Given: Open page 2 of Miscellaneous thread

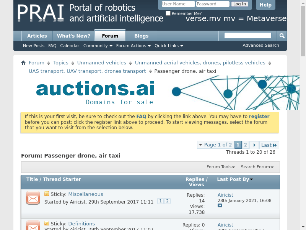Looking at the screenshot, I should pyautogui.click(x=167, y=201).
